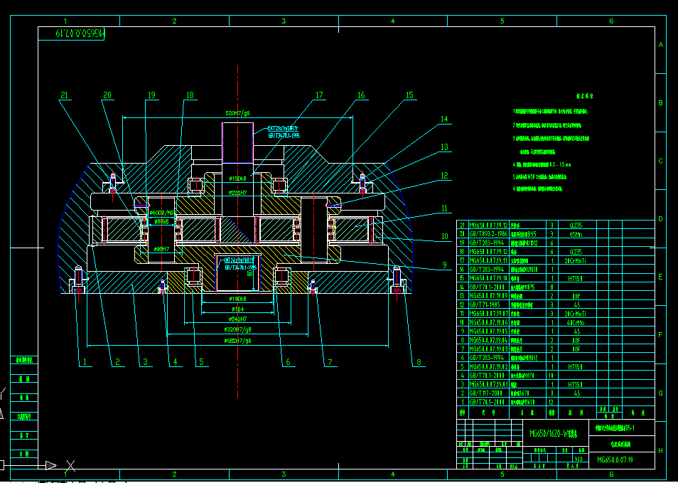Select callout number 19 above the assembly view

click(151, 95)
